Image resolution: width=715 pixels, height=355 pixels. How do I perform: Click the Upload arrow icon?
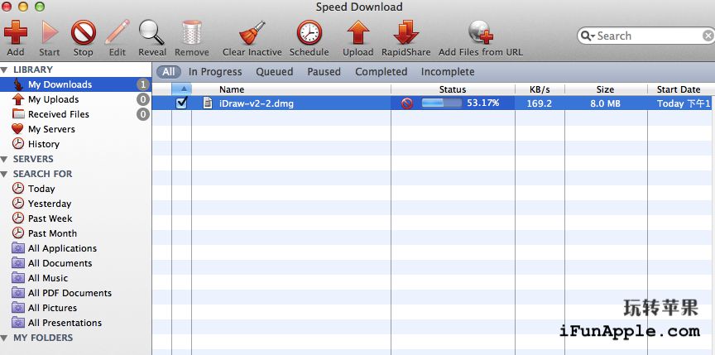pos(358,33)
